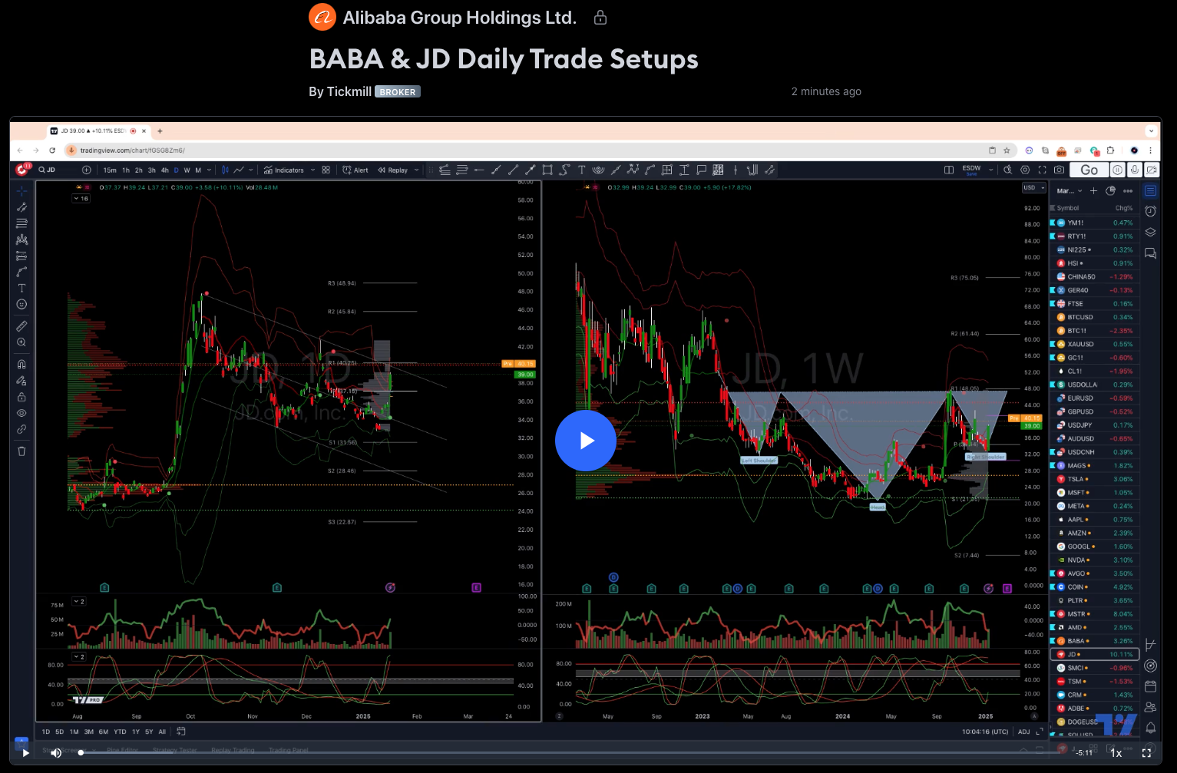Screen dimensions: 1177x773
Task: Expand the timeframe dropdown arrow
Action: pyautogui.click(x=208, y=170)
